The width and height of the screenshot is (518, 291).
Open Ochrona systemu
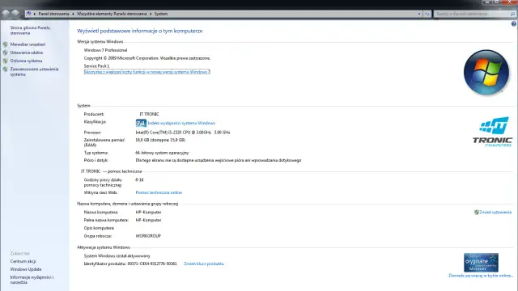click(x=26, y=61)
